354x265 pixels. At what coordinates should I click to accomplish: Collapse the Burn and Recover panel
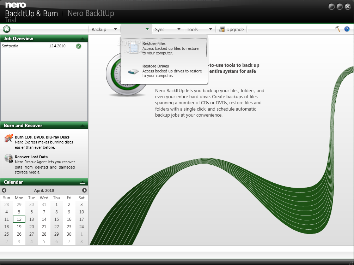click(x=83, y=125)
